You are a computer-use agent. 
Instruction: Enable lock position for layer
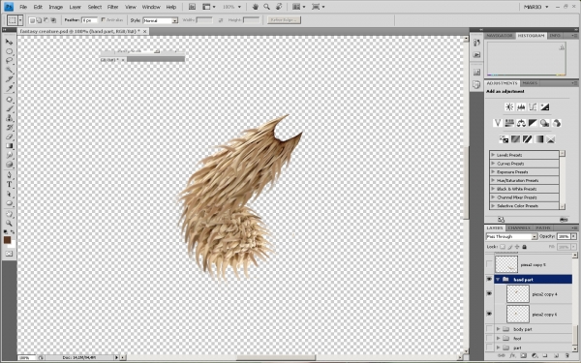[517, 247]
